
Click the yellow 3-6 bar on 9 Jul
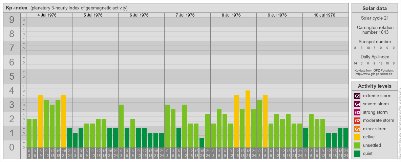click(x=265, y=121)
